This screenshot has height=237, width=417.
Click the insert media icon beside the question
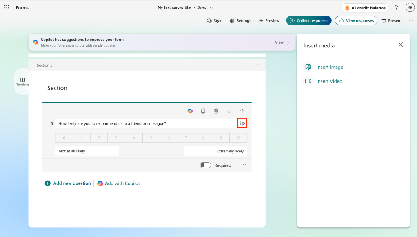click(243, 123)
